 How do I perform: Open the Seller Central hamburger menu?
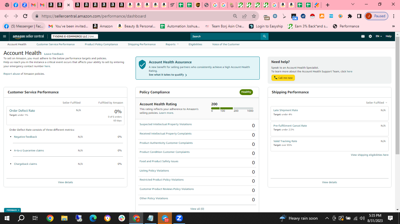pos(4,36)
